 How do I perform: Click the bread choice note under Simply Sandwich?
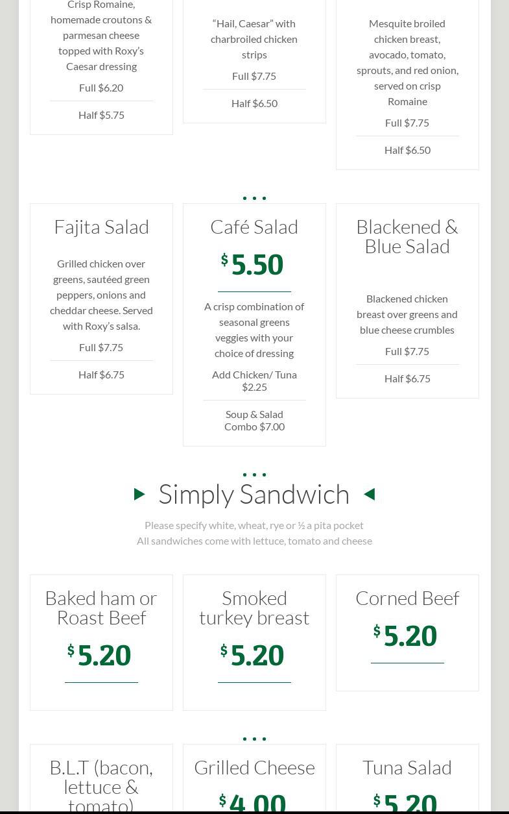(x=254, y=525)
